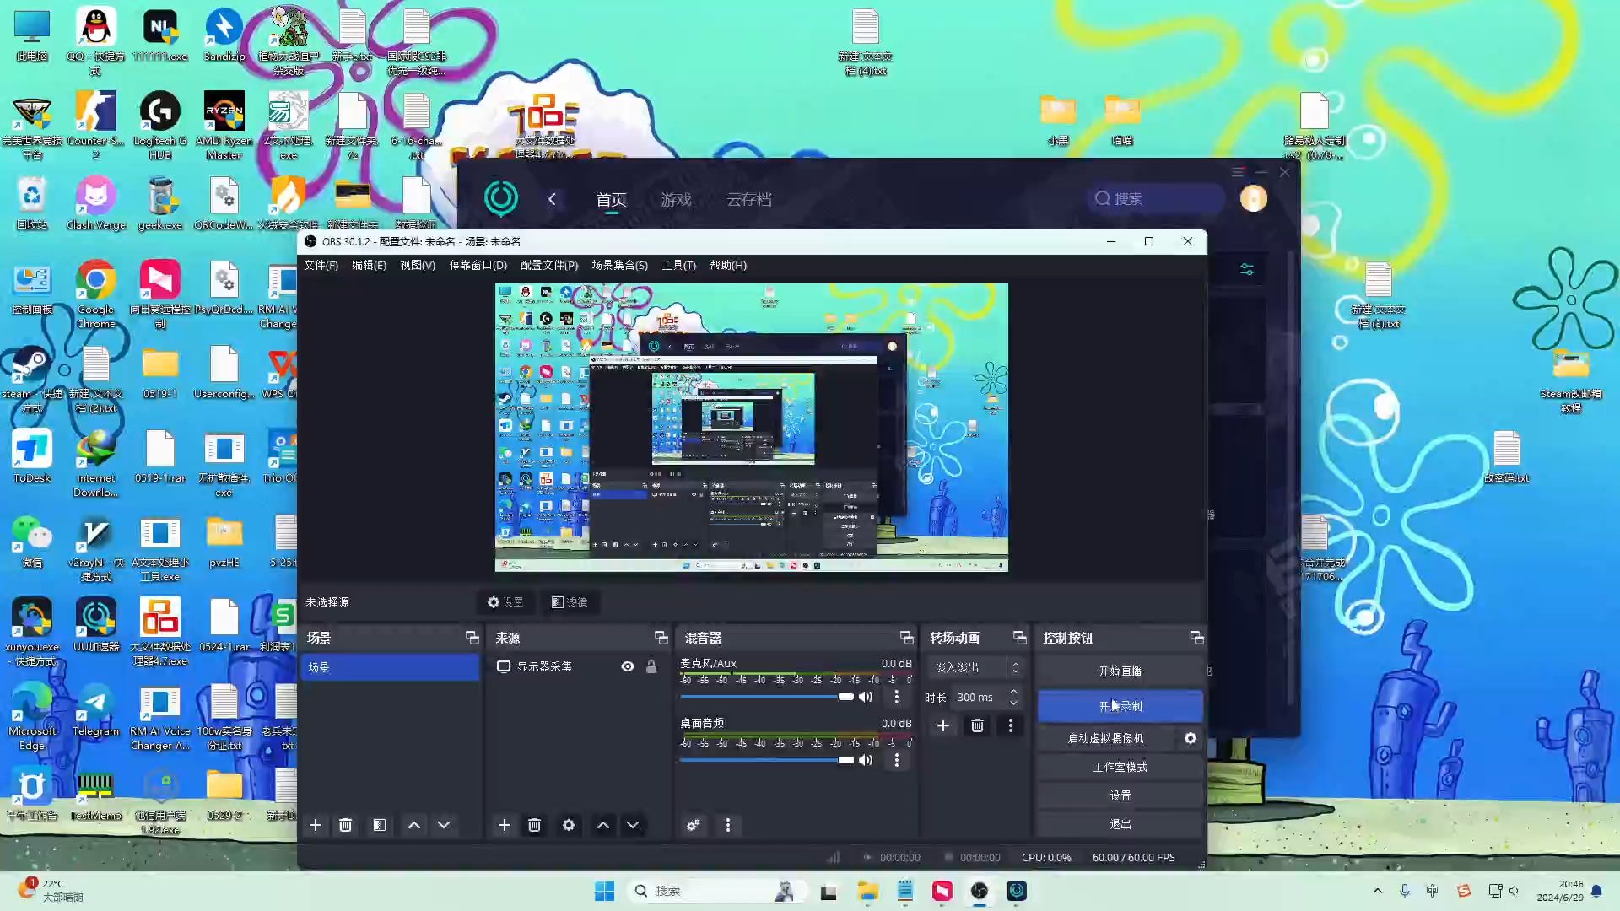Open File Explorer from taskbar
Viewport: 1620px width, 911px height.
868,891
